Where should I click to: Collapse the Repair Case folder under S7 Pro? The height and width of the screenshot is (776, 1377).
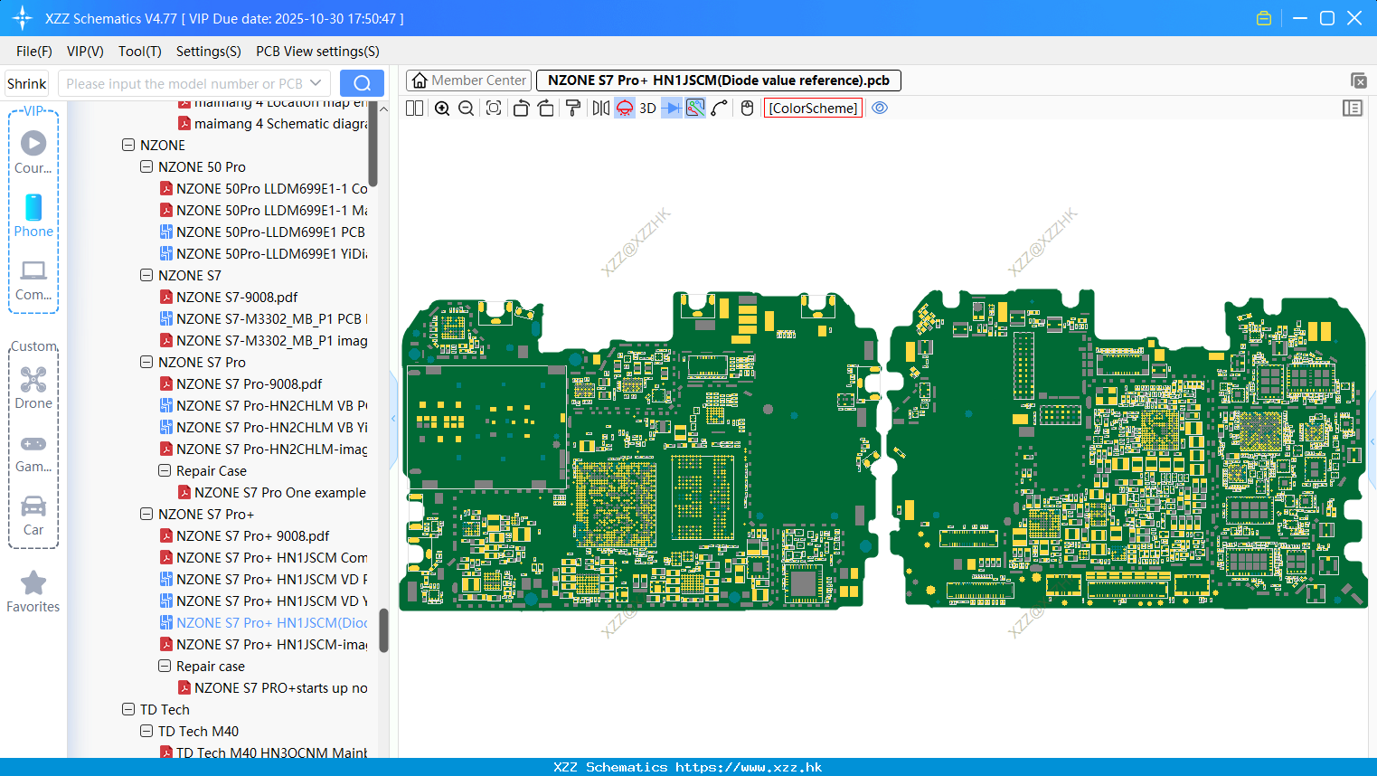pos(165,470)
